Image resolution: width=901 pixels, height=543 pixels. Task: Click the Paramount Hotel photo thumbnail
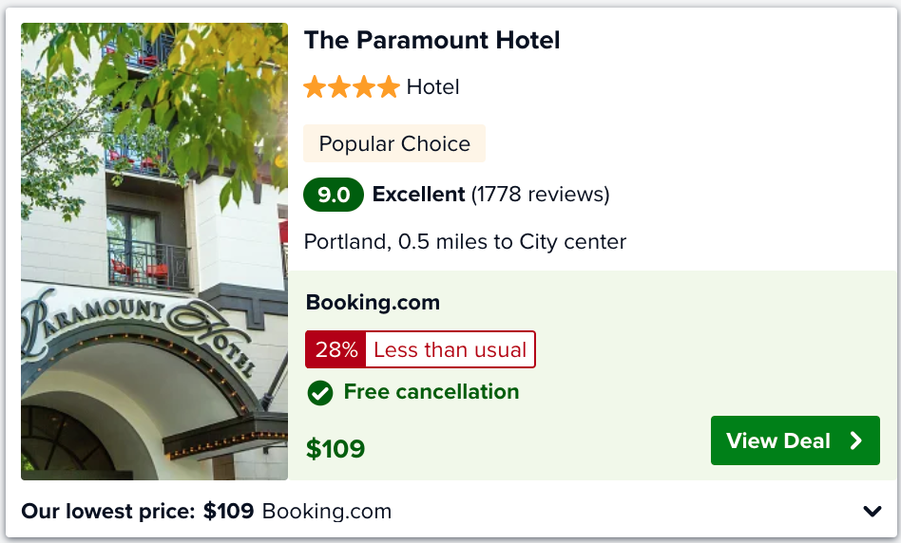click(x=154, y=252)
